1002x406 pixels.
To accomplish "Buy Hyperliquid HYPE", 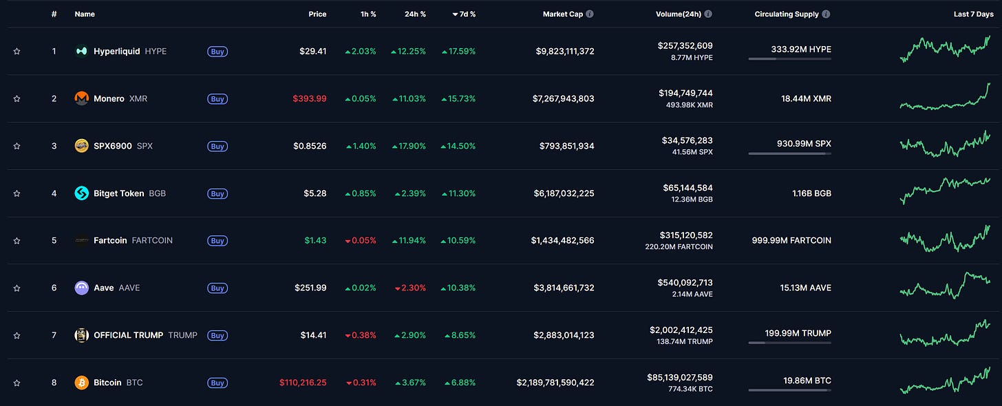I will pos(217,52).
